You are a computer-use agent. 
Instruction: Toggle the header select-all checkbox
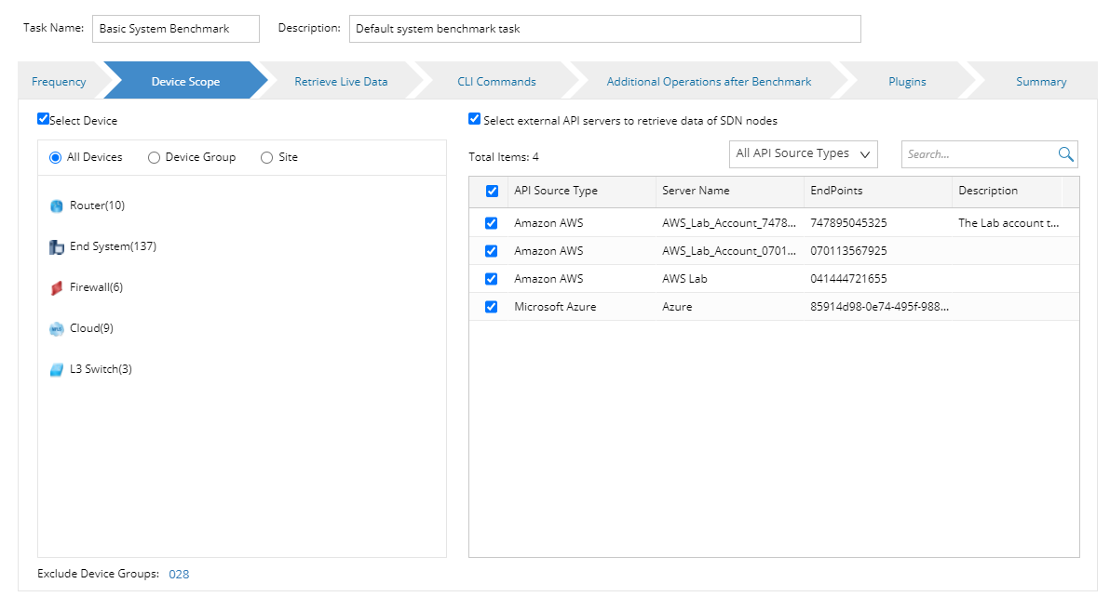pyautogui.click(x=492, y=191)
